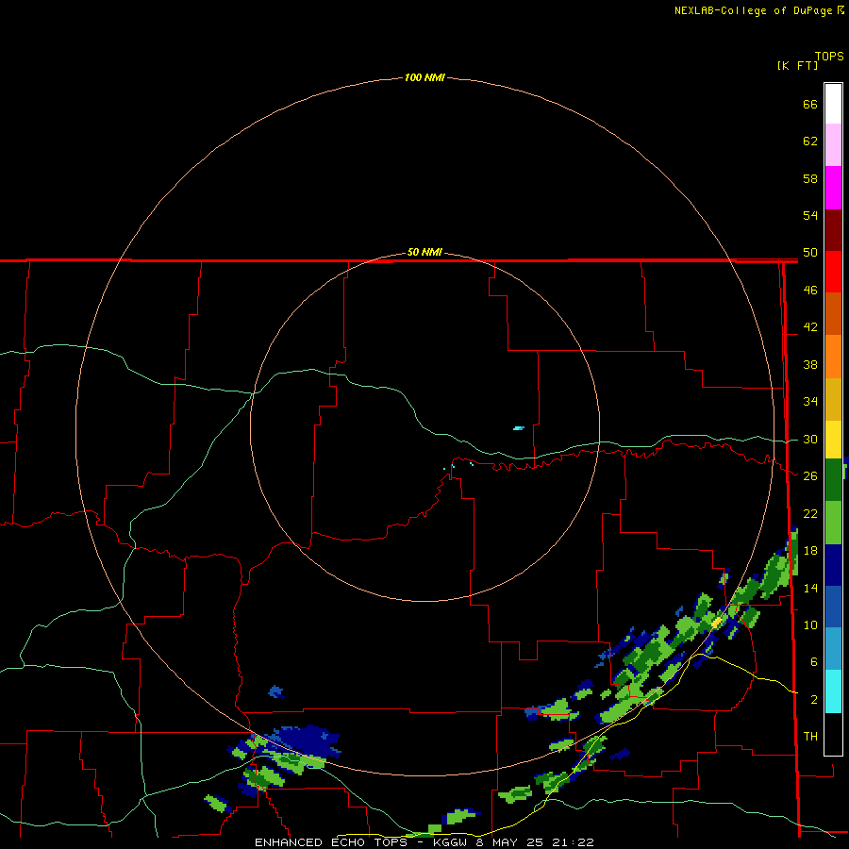Click the magenta 58 kft legend swatch

pos(833,188)
